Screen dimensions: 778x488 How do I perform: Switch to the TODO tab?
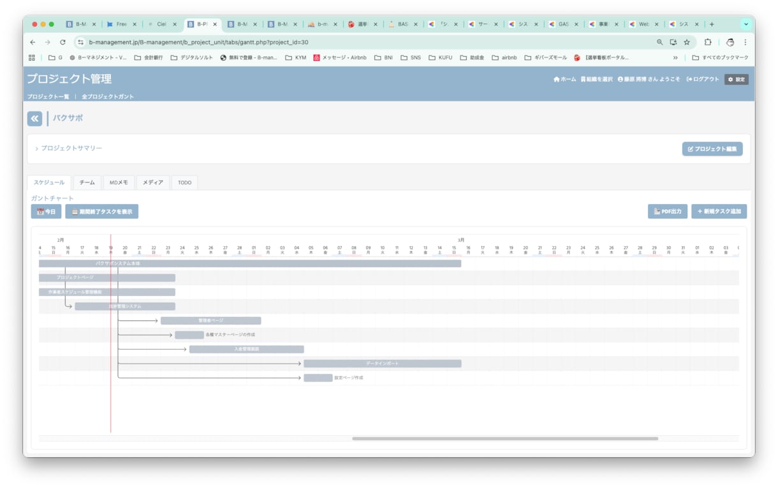(x=184, y=182)
